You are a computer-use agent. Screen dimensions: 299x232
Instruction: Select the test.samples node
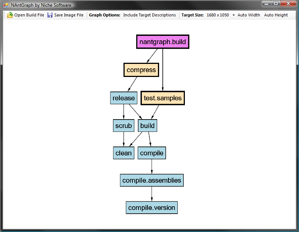163,98
